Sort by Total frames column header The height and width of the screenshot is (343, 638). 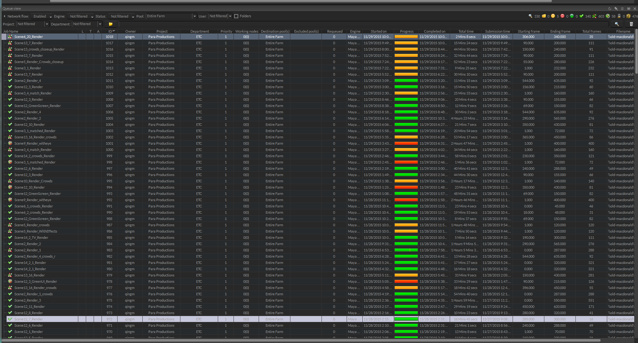(x=591, y=31)
